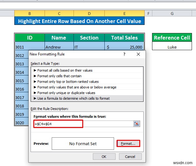Select the cell with ID 3019
The width and height of the screenshot is (196, 166).
click(x=22, y=113)
